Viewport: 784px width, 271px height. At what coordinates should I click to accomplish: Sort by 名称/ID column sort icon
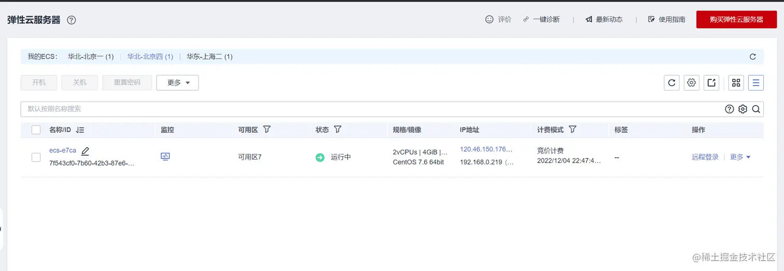tap(80, 130)
